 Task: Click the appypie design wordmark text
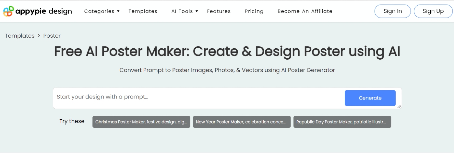(x=44, y=11)
